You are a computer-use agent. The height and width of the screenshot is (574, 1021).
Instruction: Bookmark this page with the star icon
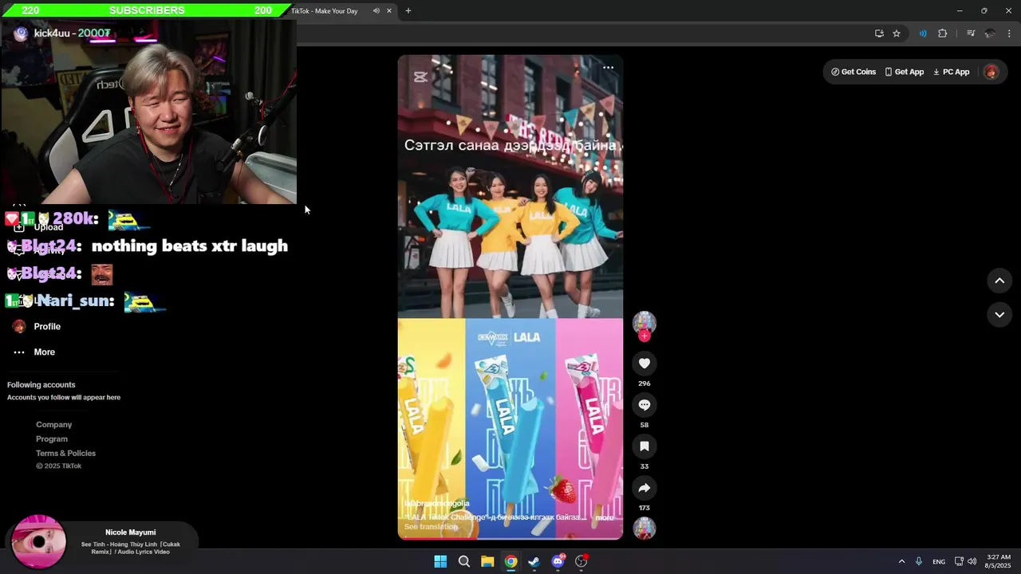(x=897, y=33)
